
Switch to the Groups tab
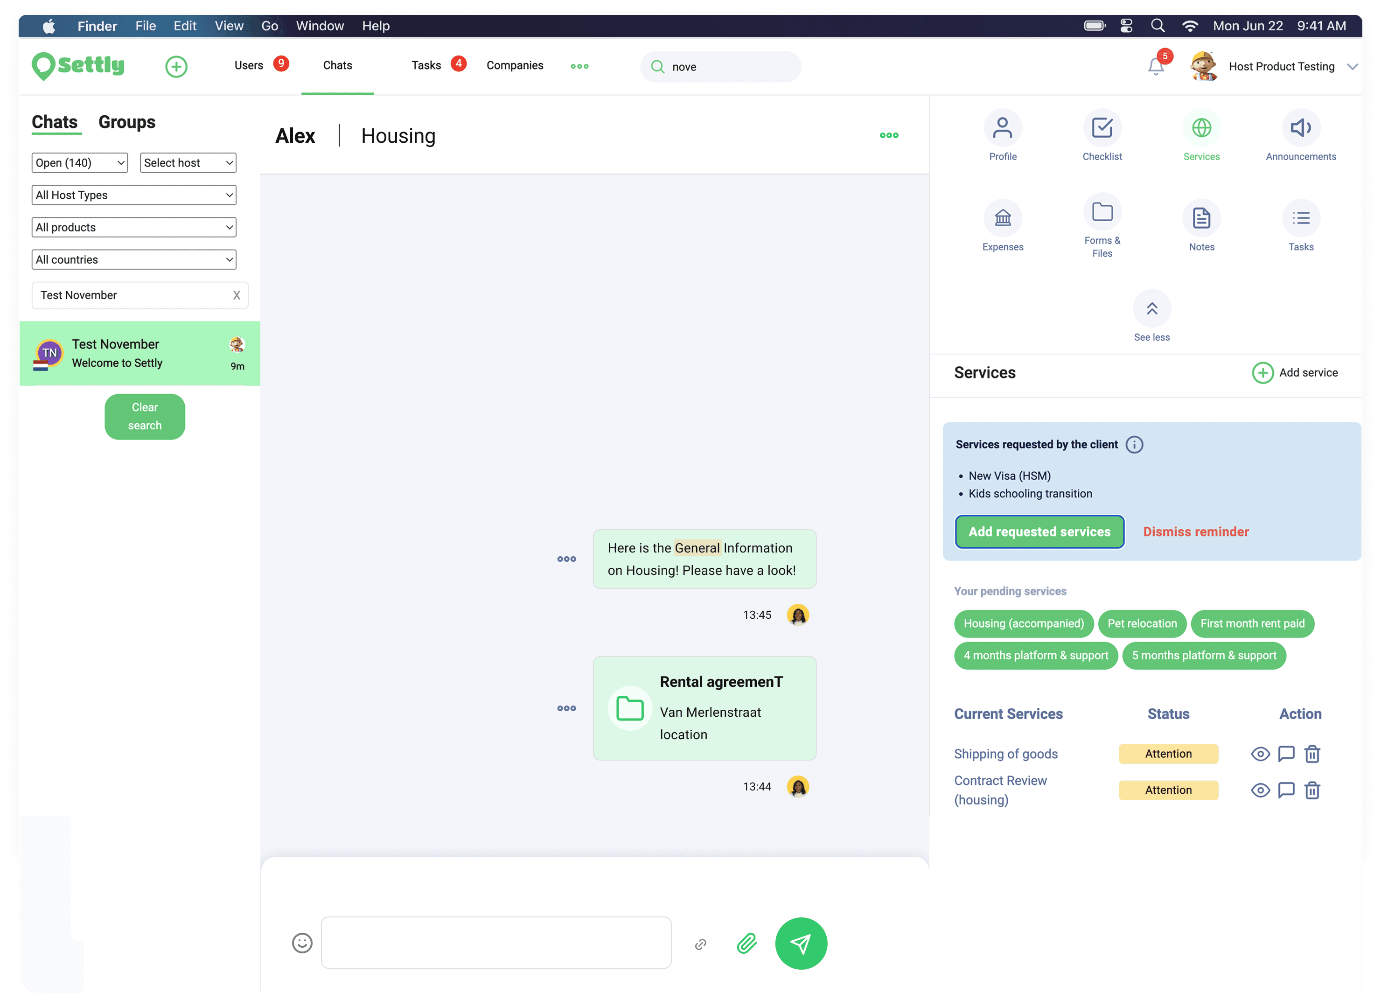point(126,122)
